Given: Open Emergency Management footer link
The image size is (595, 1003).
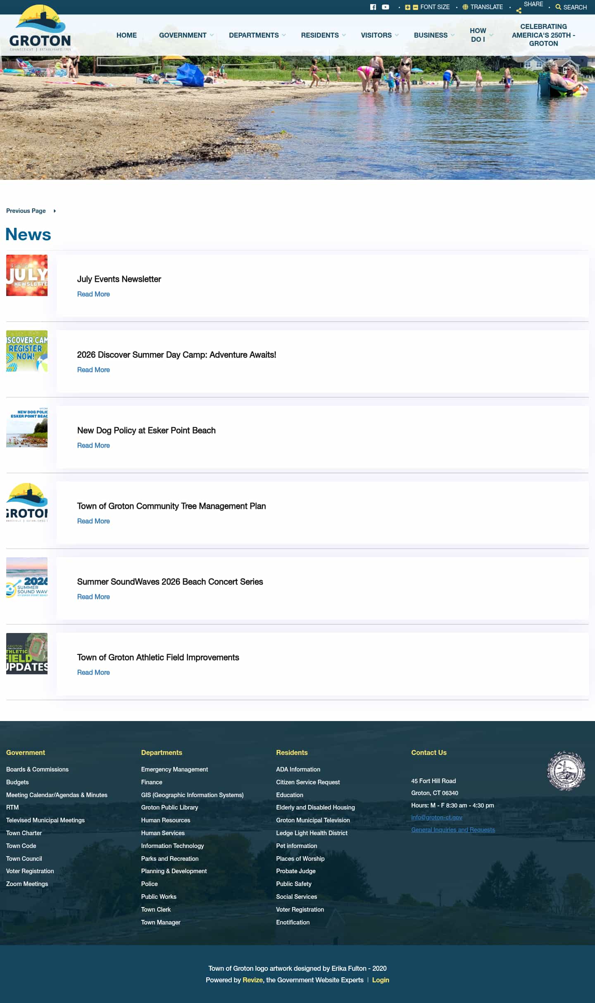Looking at the screenshot, I should pyautogui.click(x=174, y=769).
